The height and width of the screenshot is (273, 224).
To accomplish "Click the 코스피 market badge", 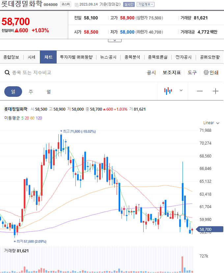I will pyautogui.click(x=66, y=4).
